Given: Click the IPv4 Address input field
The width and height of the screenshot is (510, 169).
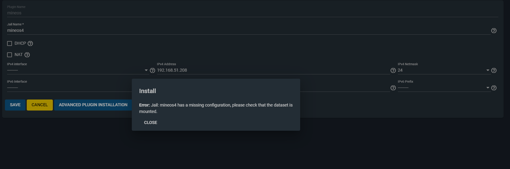Looking at the screenshot, I should click(x=273, y=70).
